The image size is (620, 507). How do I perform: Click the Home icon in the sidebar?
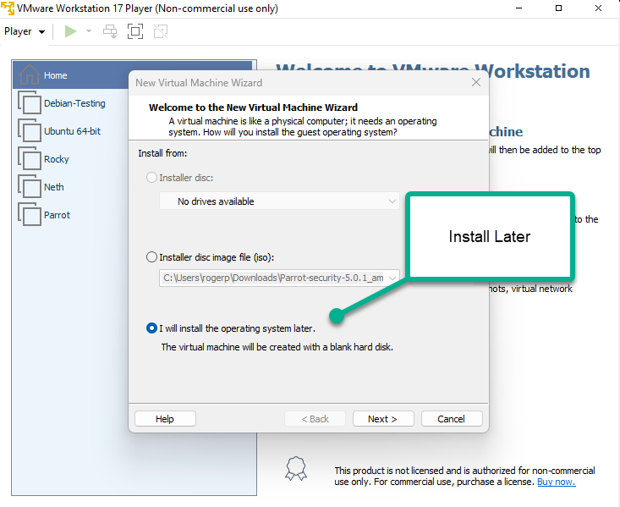click(x=30, y=75)
